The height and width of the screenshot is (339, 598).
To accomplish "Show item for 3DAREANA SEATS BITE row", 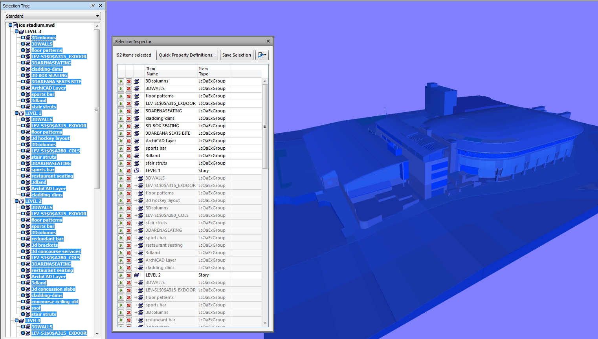I will click(121, 134).
